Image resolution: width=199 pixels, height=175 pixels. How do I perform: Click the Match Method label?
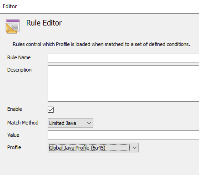point(23,123)
